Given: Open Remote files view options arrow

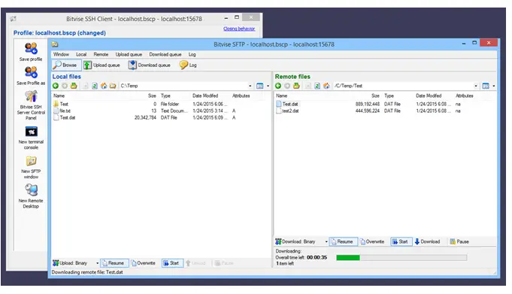Looking at the screenshot, I should click(x=493, y=86).
